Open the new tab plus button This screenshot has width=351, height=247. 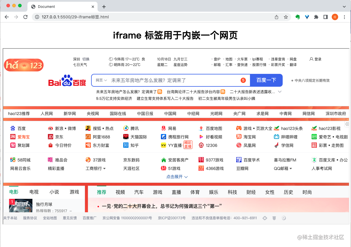click(104, 7)
